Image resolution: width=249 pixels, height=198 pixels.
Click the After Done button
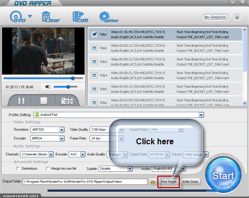coord(190,182)
